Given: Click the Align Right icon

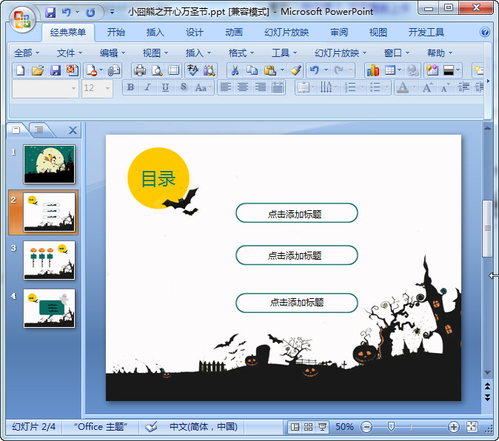Looking at the screenshot, I should (x=261, y=87).
